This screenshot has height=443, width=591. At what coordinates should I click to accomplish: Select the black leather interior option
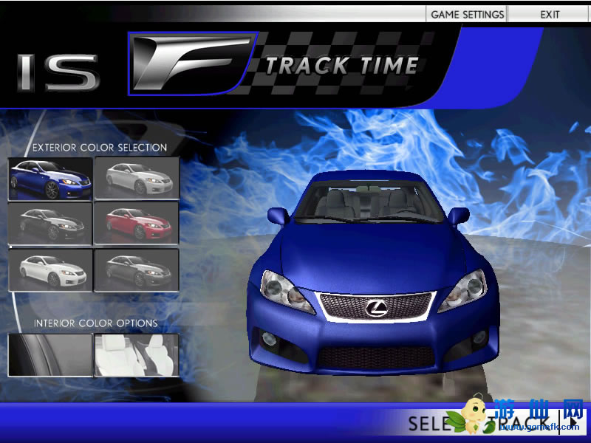50,355
